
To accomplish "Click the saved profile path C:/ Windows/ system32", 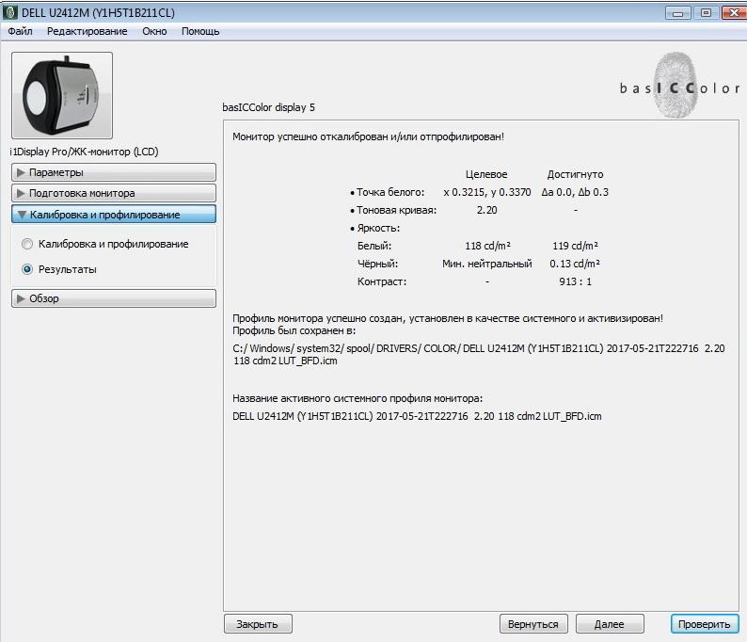I will pos(479,355).
